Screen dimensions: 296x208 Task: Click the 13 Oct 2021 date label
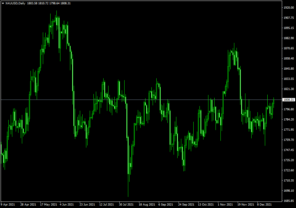click(206, 205)
